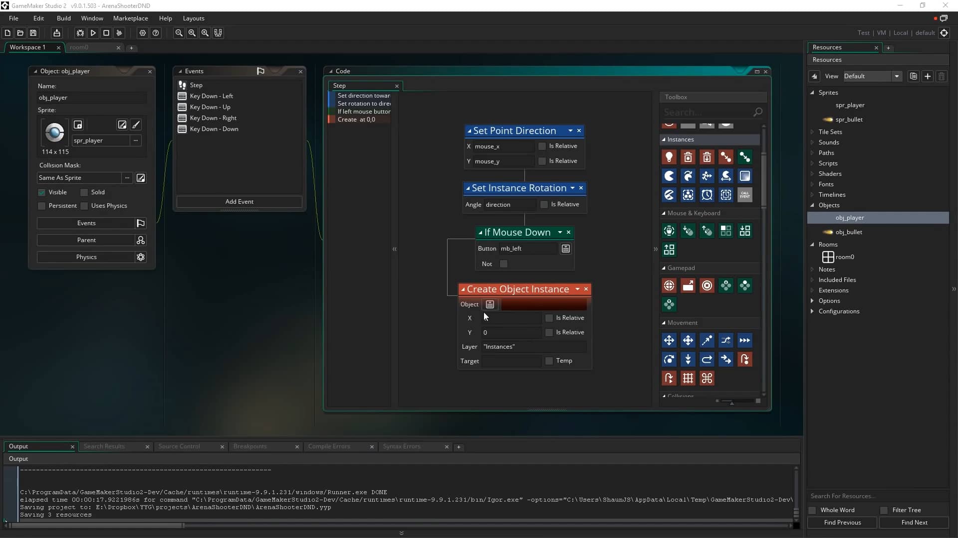958x538 pixels.
Task: Toggle Is Relative checkbox for X position
Action: 549,318
